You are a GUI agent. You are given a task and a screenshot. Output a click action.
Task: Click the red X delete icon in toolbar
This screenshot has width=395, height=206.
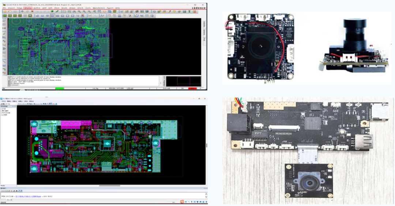33,12
